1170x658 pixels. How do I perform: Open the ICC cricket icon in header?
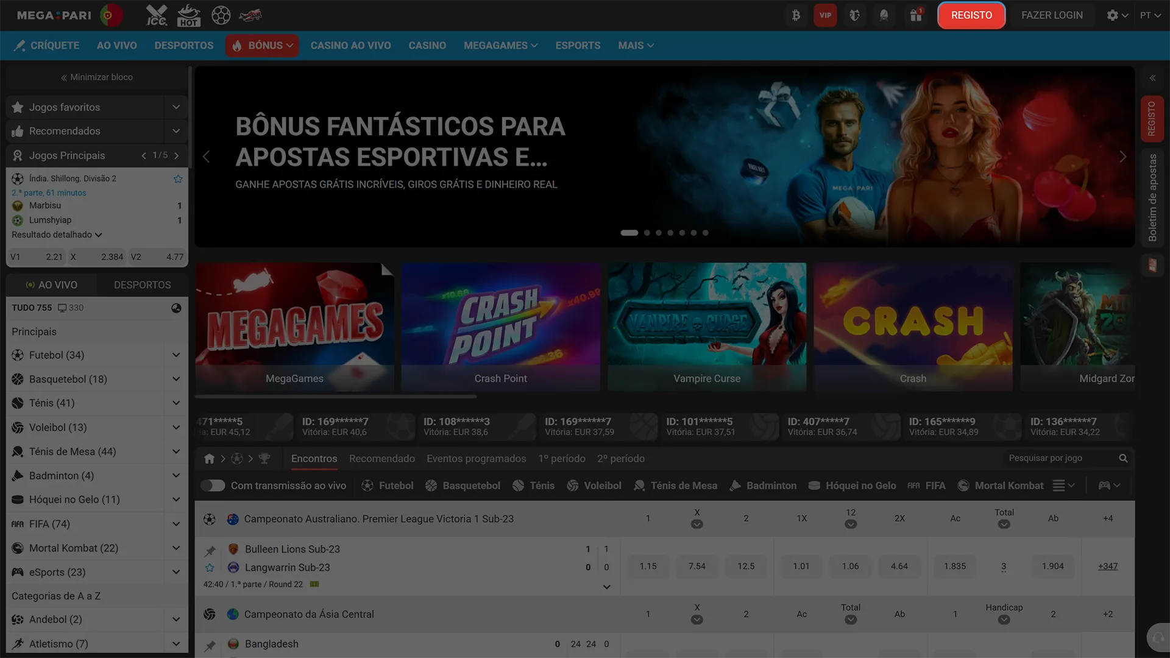coord(157,15)
